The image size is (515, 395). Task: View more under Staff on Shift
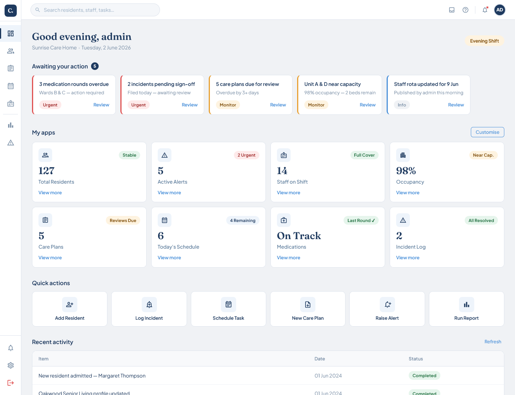pyautogui.click(x=288, y=193)
